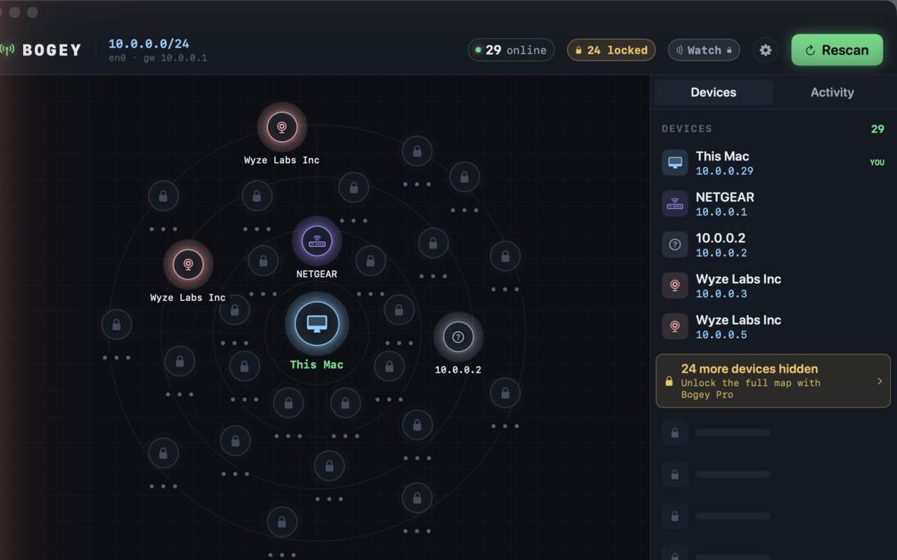Open settings with the gear icon
The width and height of the screenshot is (897, 560).
pos(765,50)
